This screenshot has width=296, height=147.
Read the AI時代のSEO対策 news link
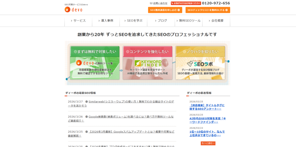(208, 120)
